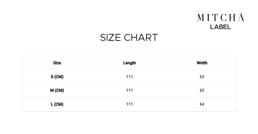Click the Size column header
The height and width of the screenshot is (134, 258).
pos(57,63)
